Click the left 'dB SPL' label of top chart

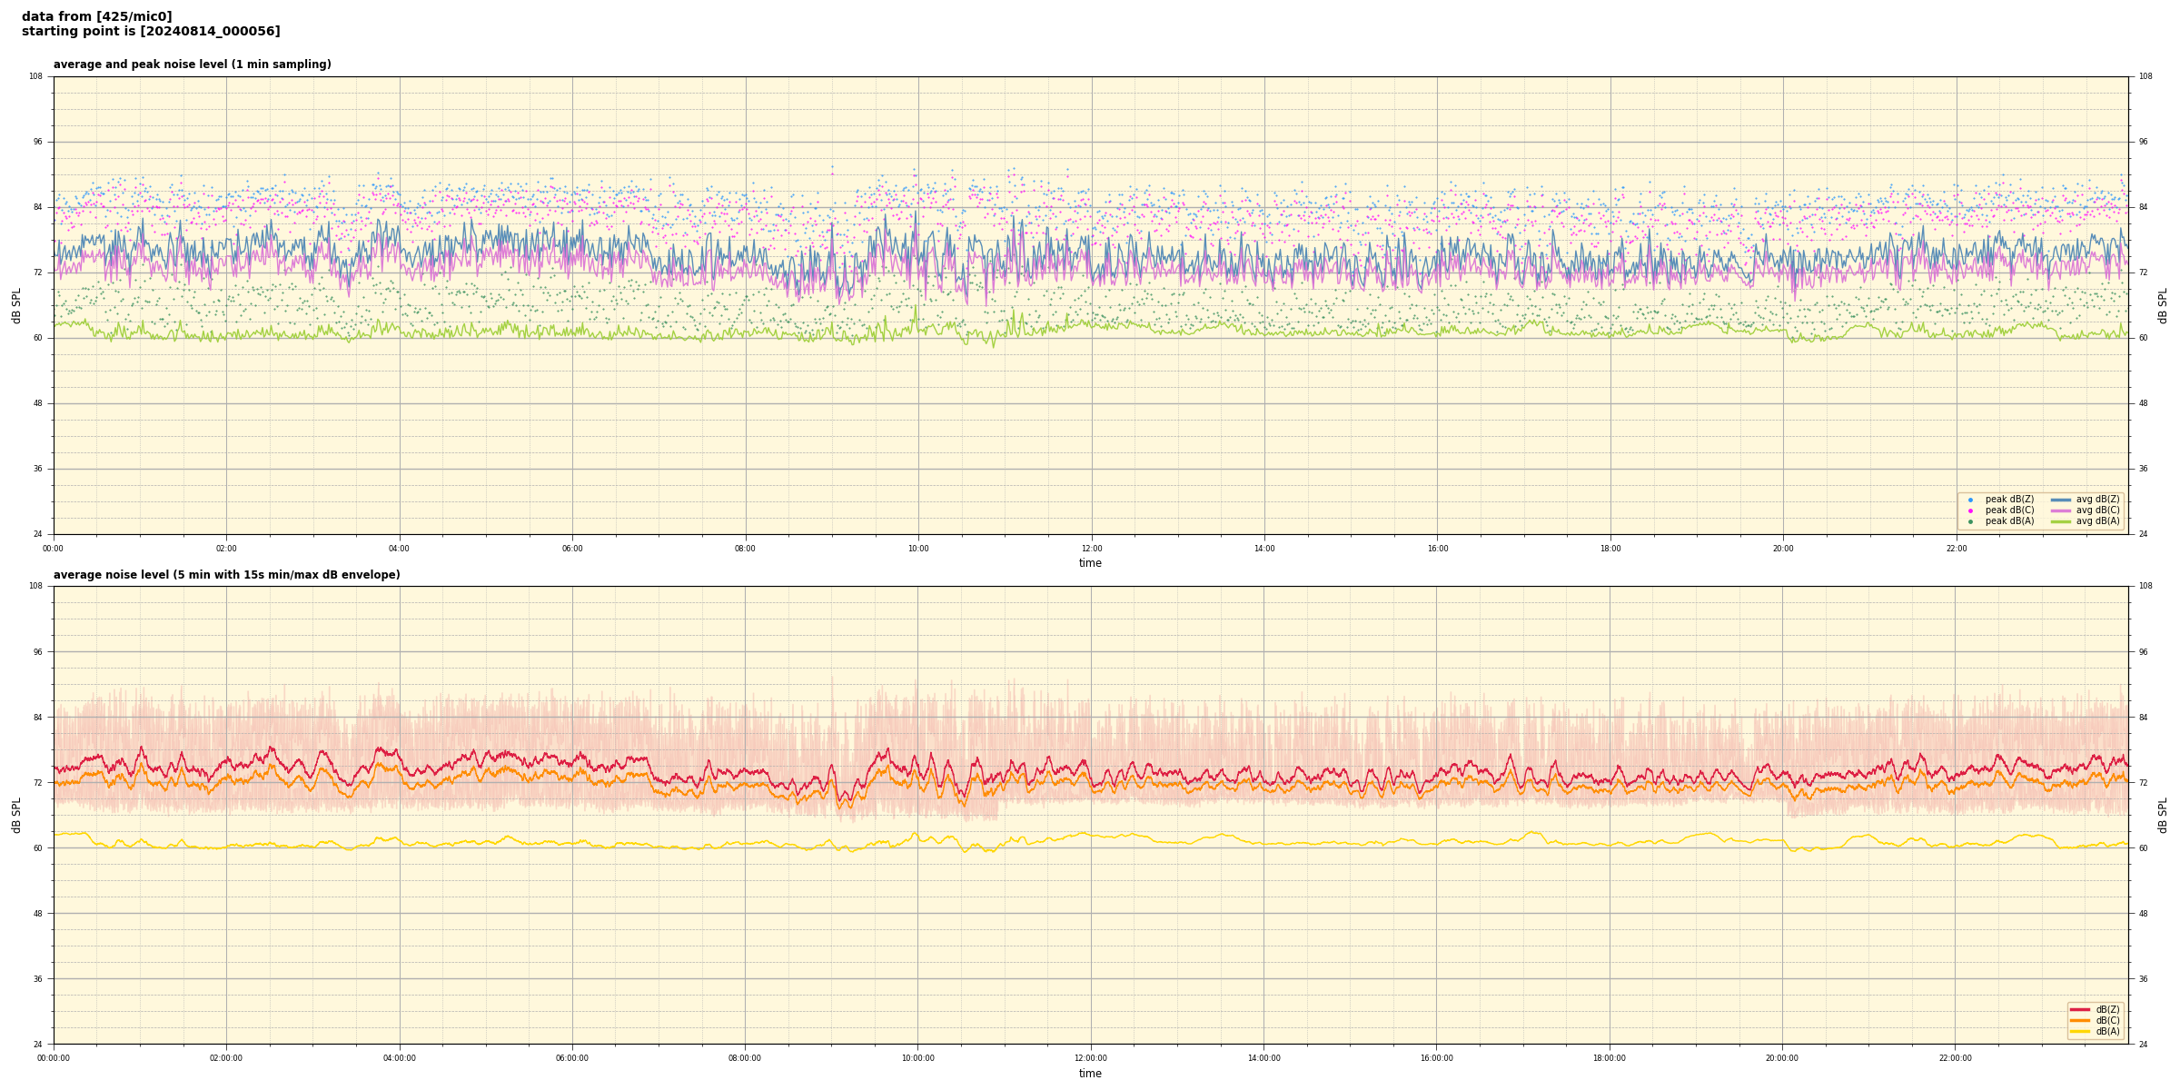[x=16, y=305]
